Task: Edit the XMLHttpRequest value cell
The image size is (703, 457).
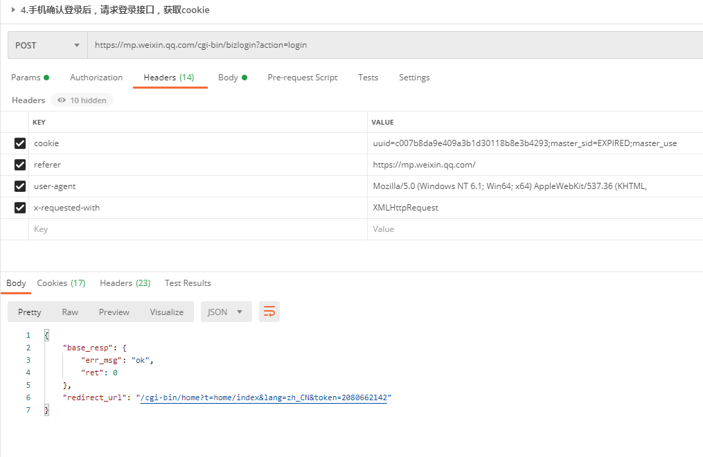Action: pyautogui.click(x=535, y=208)
